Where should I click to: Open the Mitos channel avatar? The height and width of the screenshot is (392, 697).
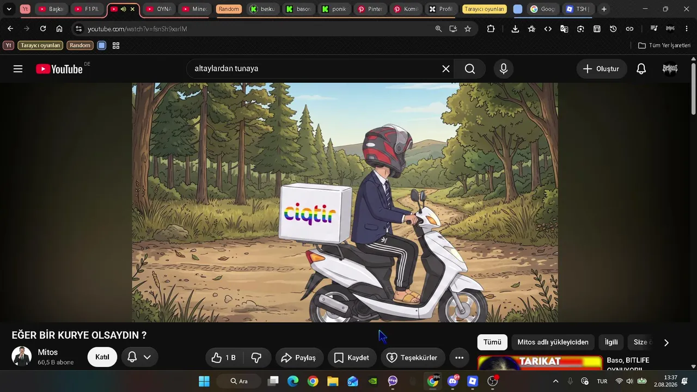tap(22, 357)
